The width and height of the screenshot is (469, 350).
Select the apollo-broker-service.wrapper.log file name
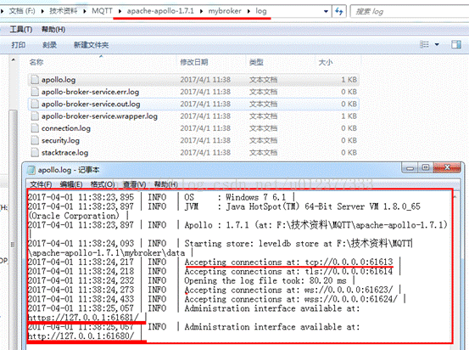coord(99,116)
